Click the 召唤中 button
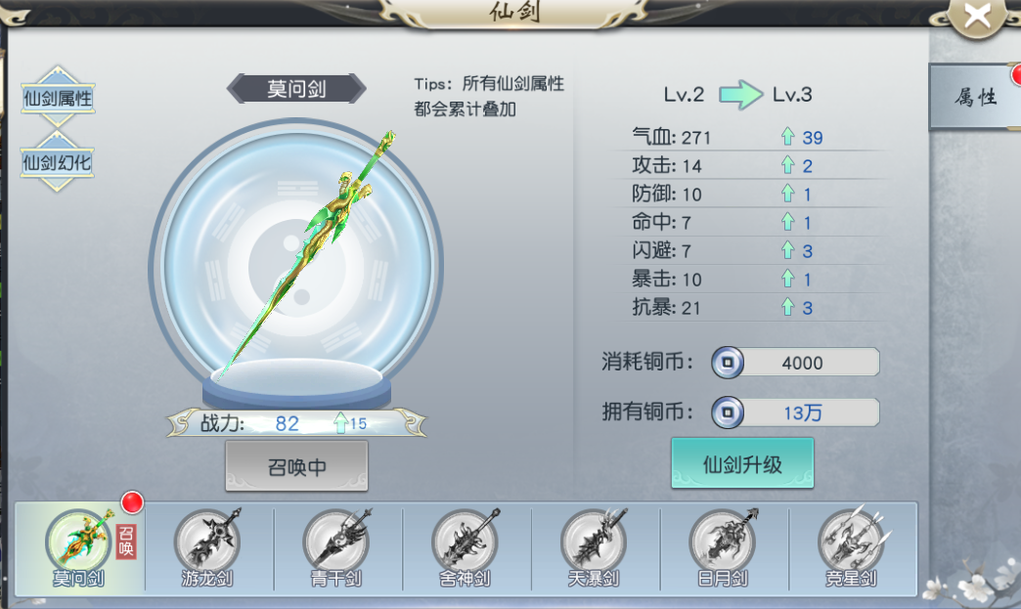 tap(297, 466)
